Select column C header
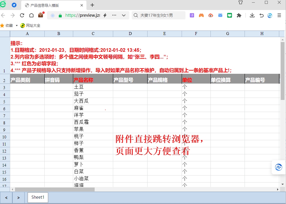The width and height of the screenshot is (286, 204). [x=93, y=34]
